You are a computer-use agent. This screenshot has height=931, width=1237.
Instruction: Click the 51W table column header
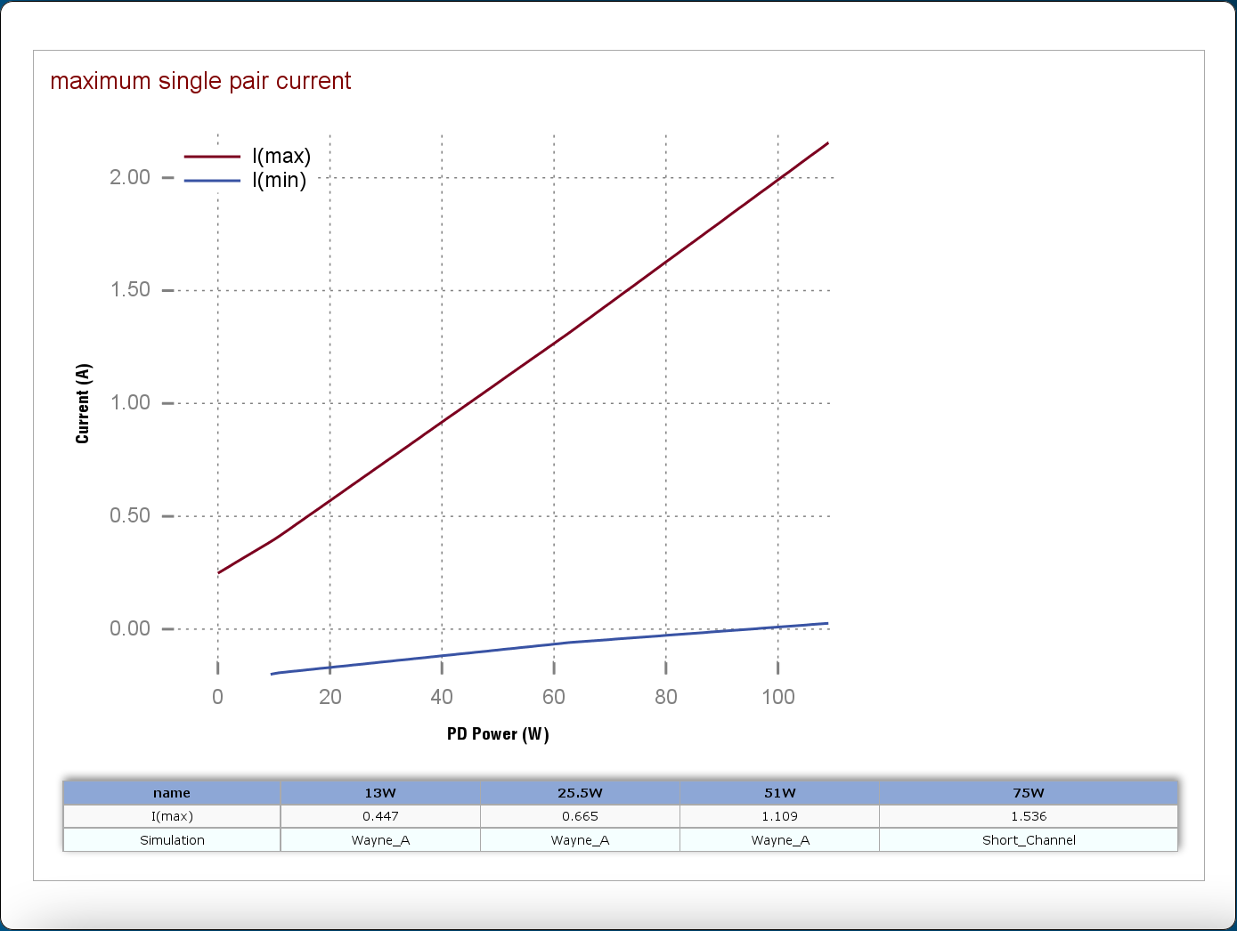[x=779, y=793]
